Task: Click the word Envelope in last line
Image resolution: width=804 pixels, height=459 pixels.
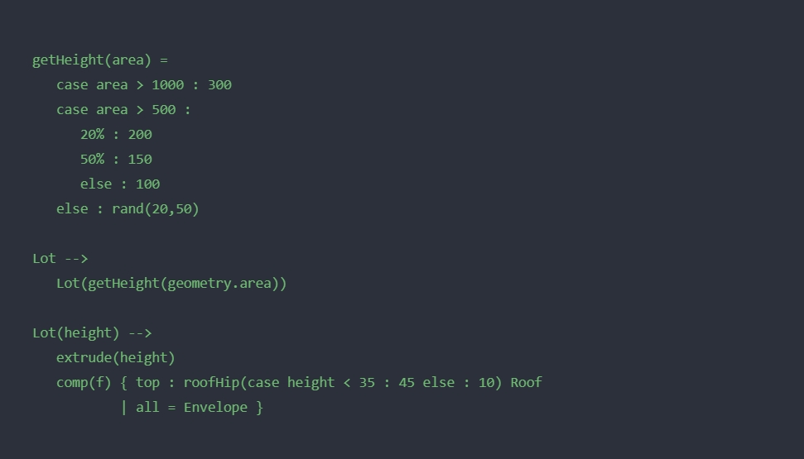Action: (215, 408)
